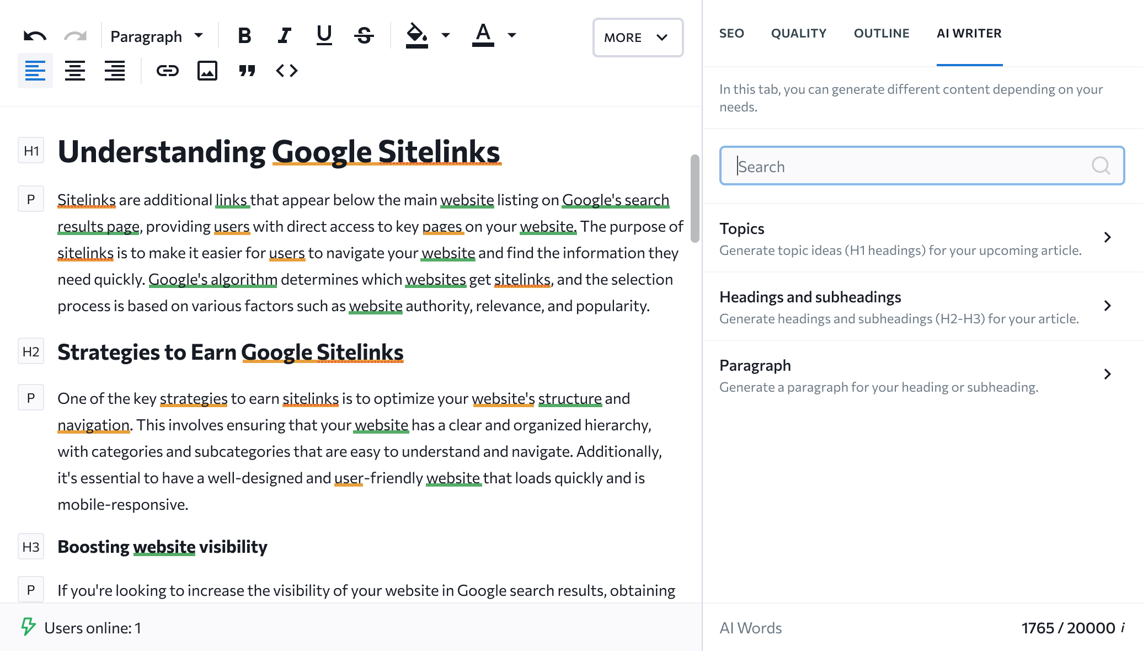
Task: Insert a blockquote
Action: coord(248,71)
